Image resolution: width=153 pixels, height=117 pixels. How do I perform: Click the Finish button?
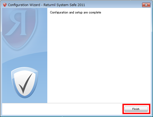pos(136,109)
